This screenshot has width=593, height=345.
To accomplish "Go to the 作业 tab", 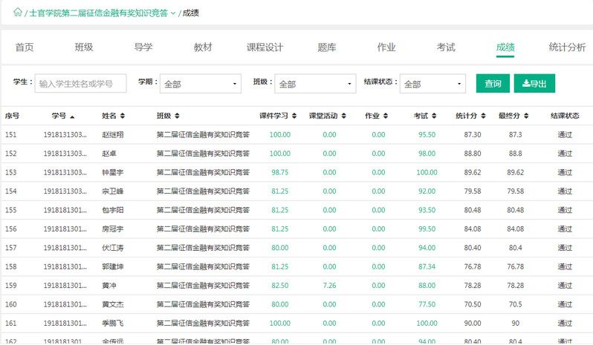I will (x=386, y=47).
